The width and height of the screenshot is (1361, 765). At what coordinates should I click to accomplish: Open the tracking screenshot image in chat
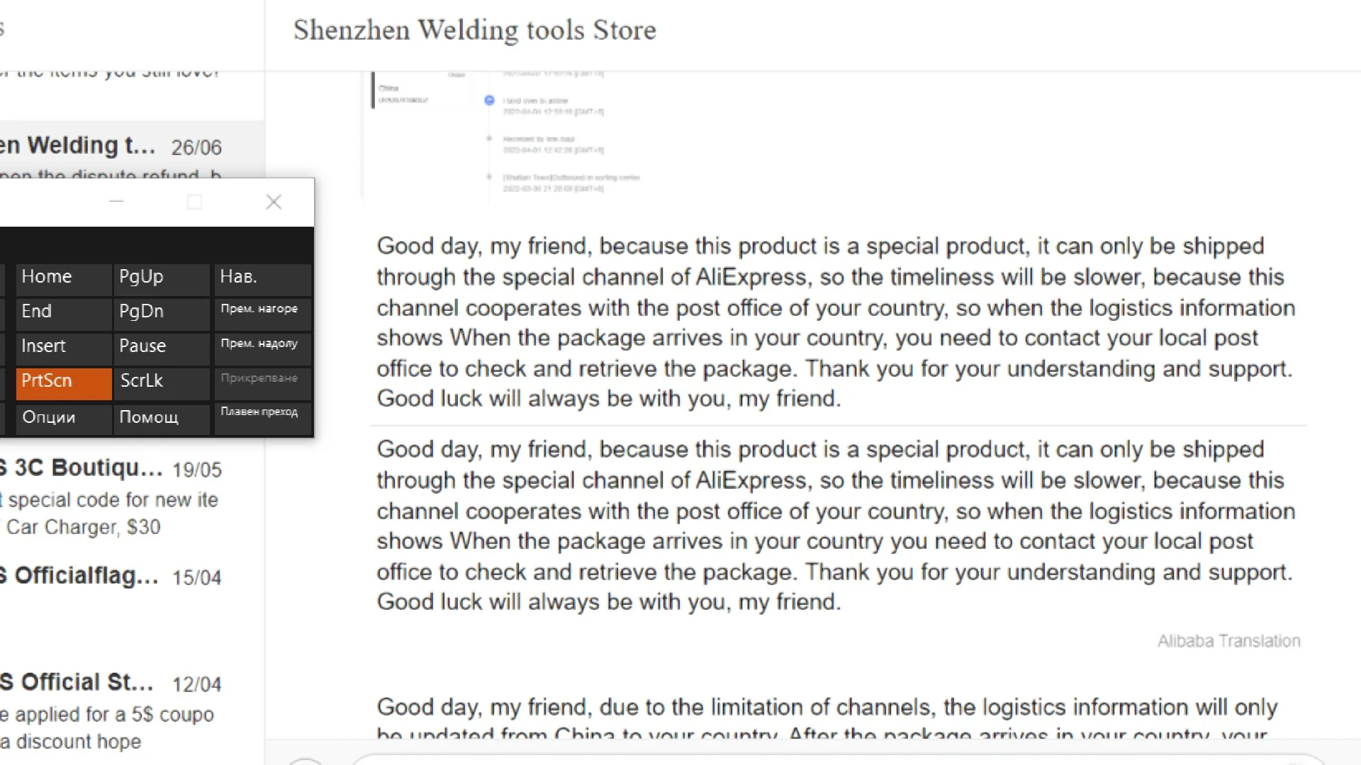coord(503,135)
